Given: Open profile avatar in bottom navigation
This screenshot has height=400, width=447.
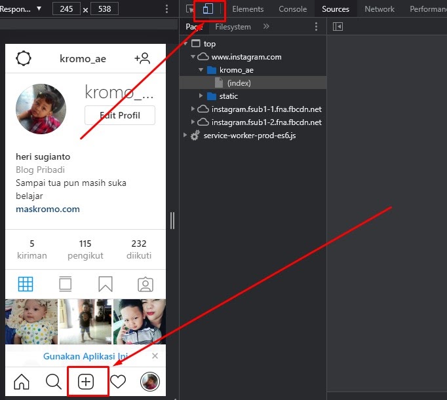Looking at the screenshot, I should [150, 382].
